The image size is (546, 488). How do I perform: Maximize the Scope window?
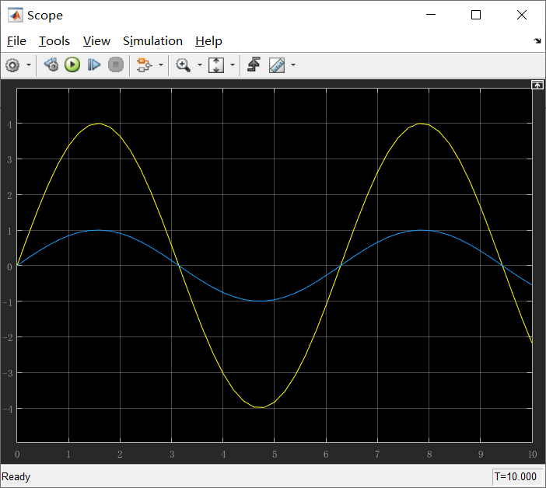pyautogui.click(x=476, y=15)
